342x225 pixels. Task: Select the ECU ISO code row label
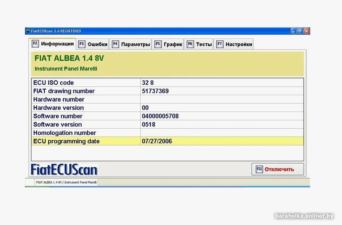click(x=53, y=83)
